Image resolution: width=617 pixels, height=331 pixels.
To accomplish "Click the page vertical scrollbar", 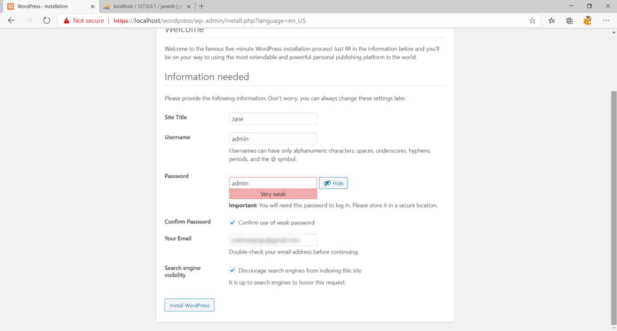I will click(613, 208).
